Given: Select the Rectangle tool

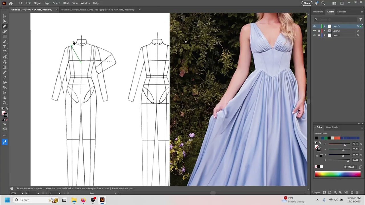Looking at the screenshot, I should click(5, 36).
